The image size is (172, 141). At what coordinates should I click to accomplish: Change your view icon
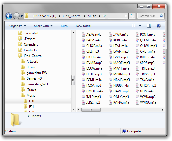coord(134,26)
